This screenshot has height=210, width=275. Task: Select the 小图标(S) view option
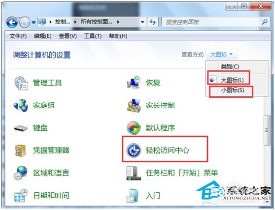click(x=233, y=90)
